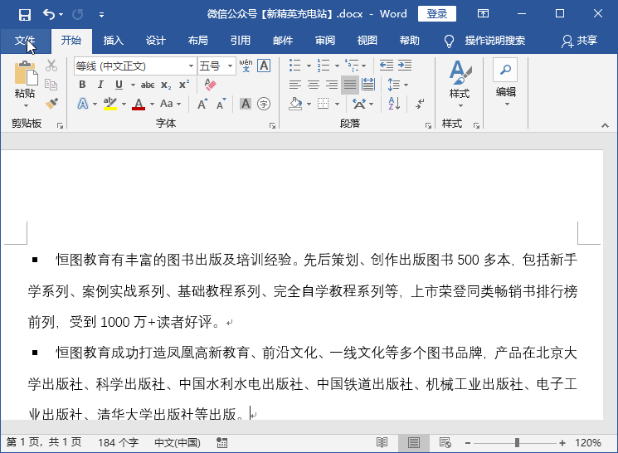618x453 pixels.
Task: Toggle strikethrough abc formatting
Action: tap(148, 85)
